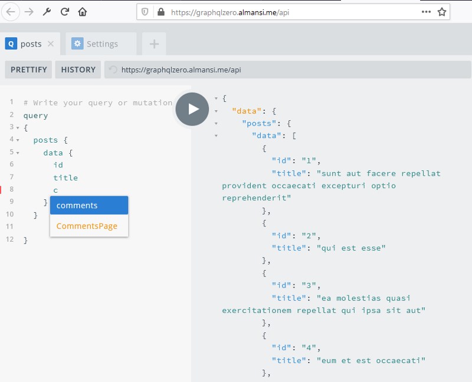Reload the page
The height and width of the screenshot is (382, 472).
pos(65,12)
